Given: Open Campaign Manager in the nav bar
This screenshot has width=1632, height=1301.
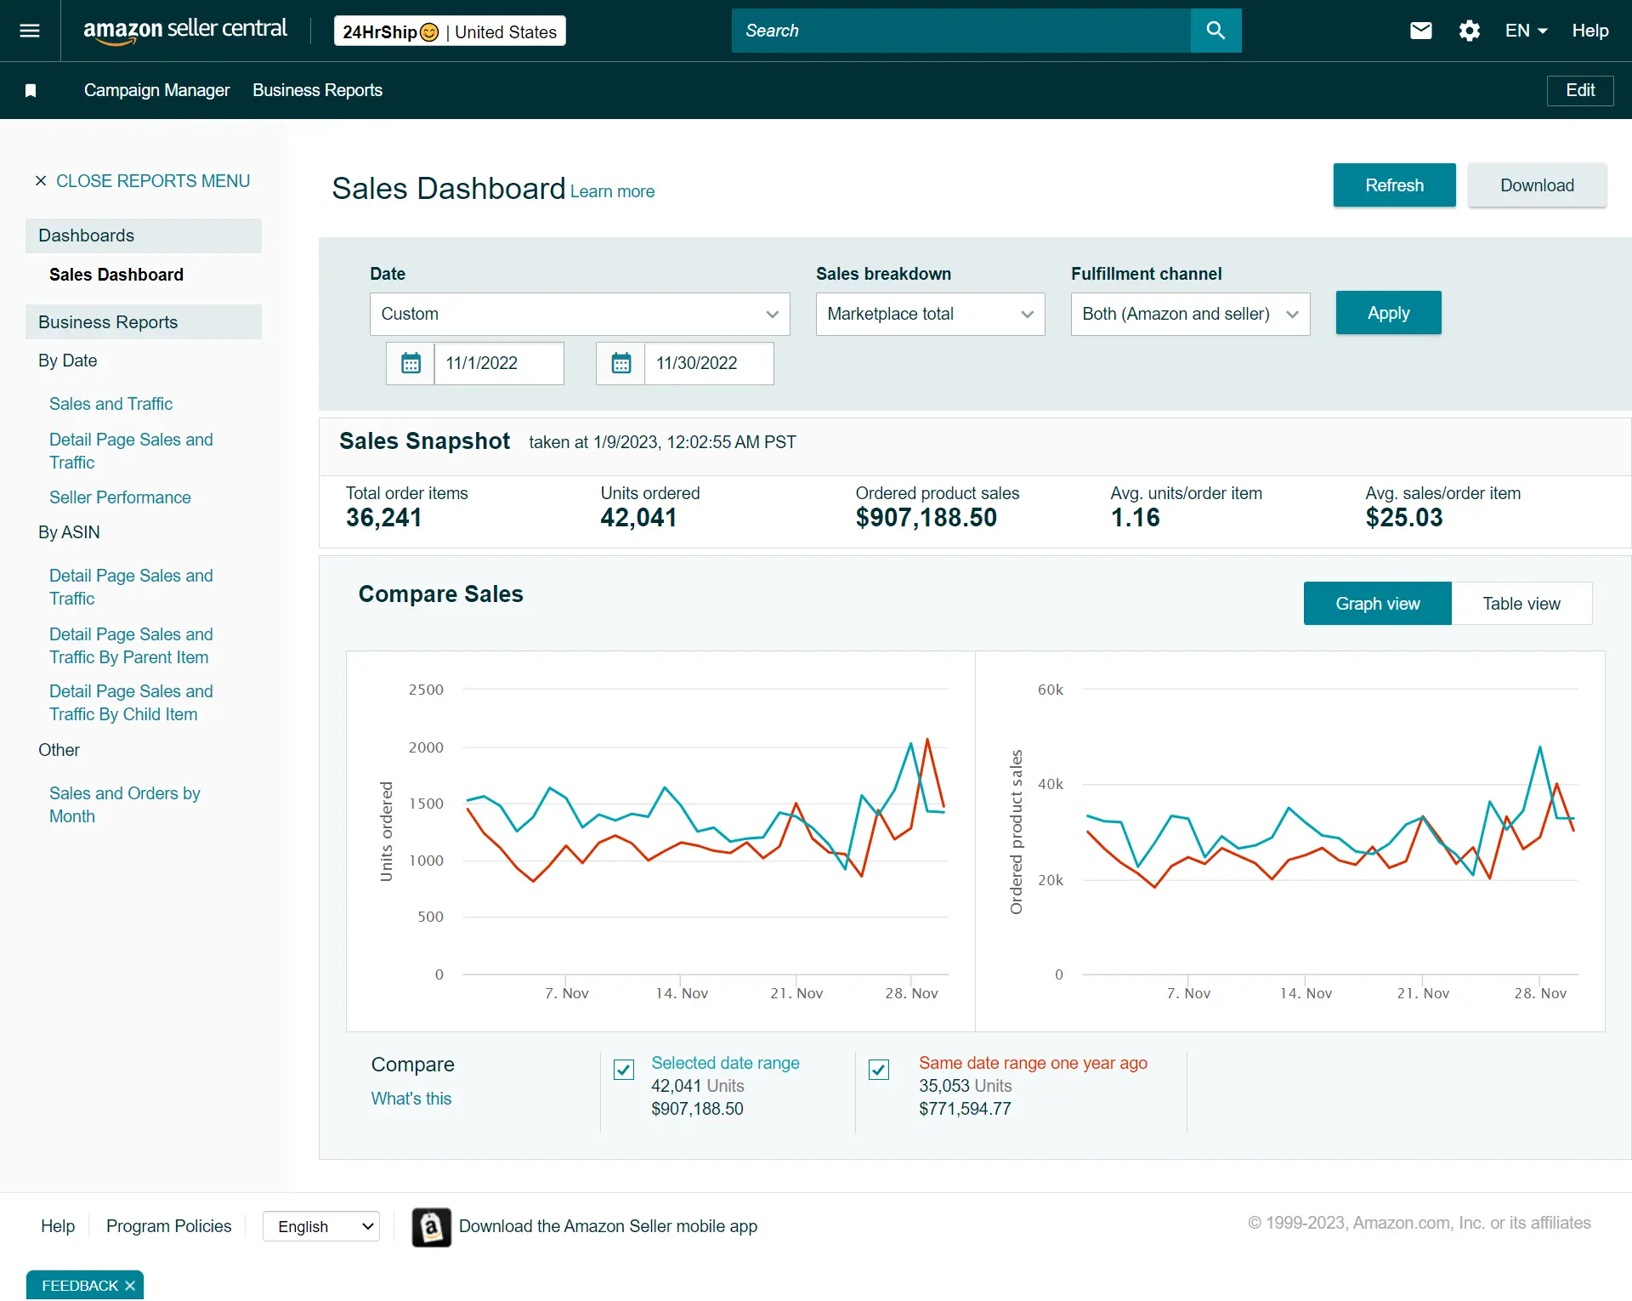Looking at the screenshot, I should coord(156,90).
